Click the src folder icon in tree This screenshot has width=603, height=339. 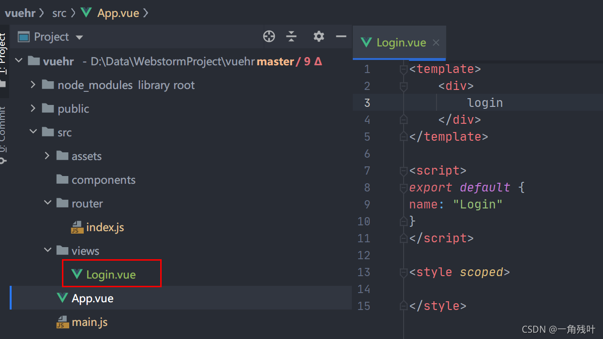(48, 132)
